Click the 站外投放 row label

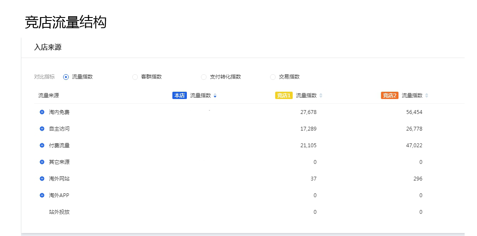pyautogui.click(x=59, y=212)
